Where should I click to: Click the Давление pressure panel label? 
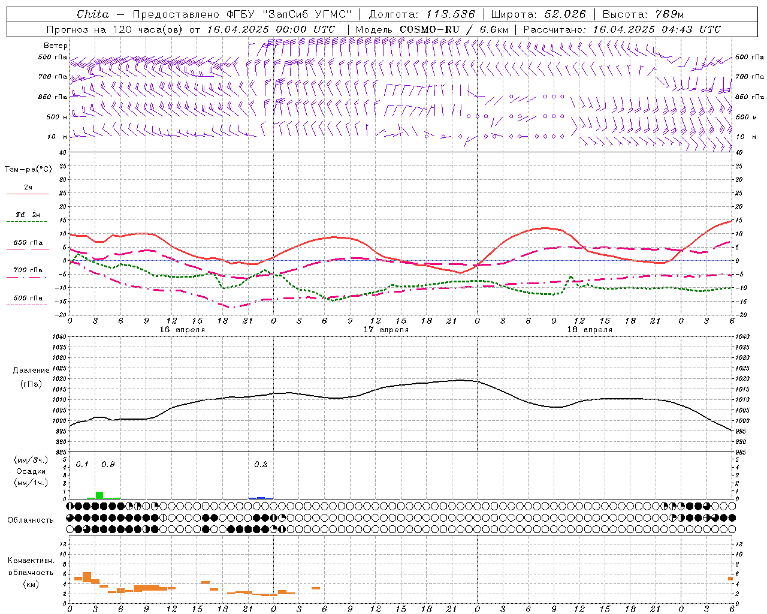31,371
